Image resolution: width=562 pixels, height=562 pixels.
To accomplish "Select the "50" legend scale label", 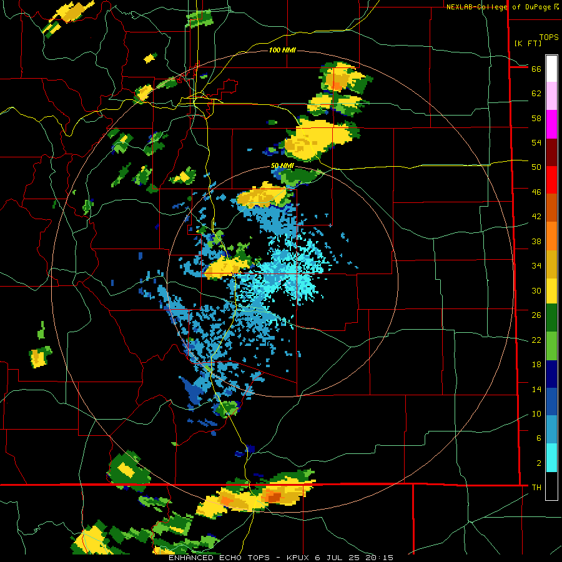I will 536,167.
